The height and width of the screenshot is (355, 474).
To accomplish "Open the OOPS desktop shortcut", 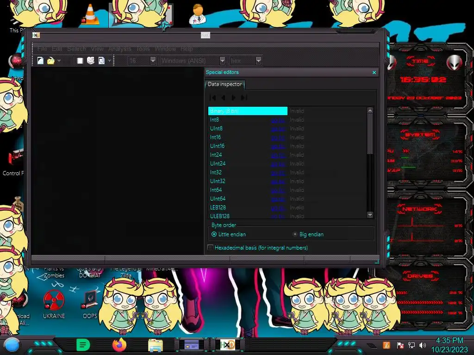I will pos(90,304).
